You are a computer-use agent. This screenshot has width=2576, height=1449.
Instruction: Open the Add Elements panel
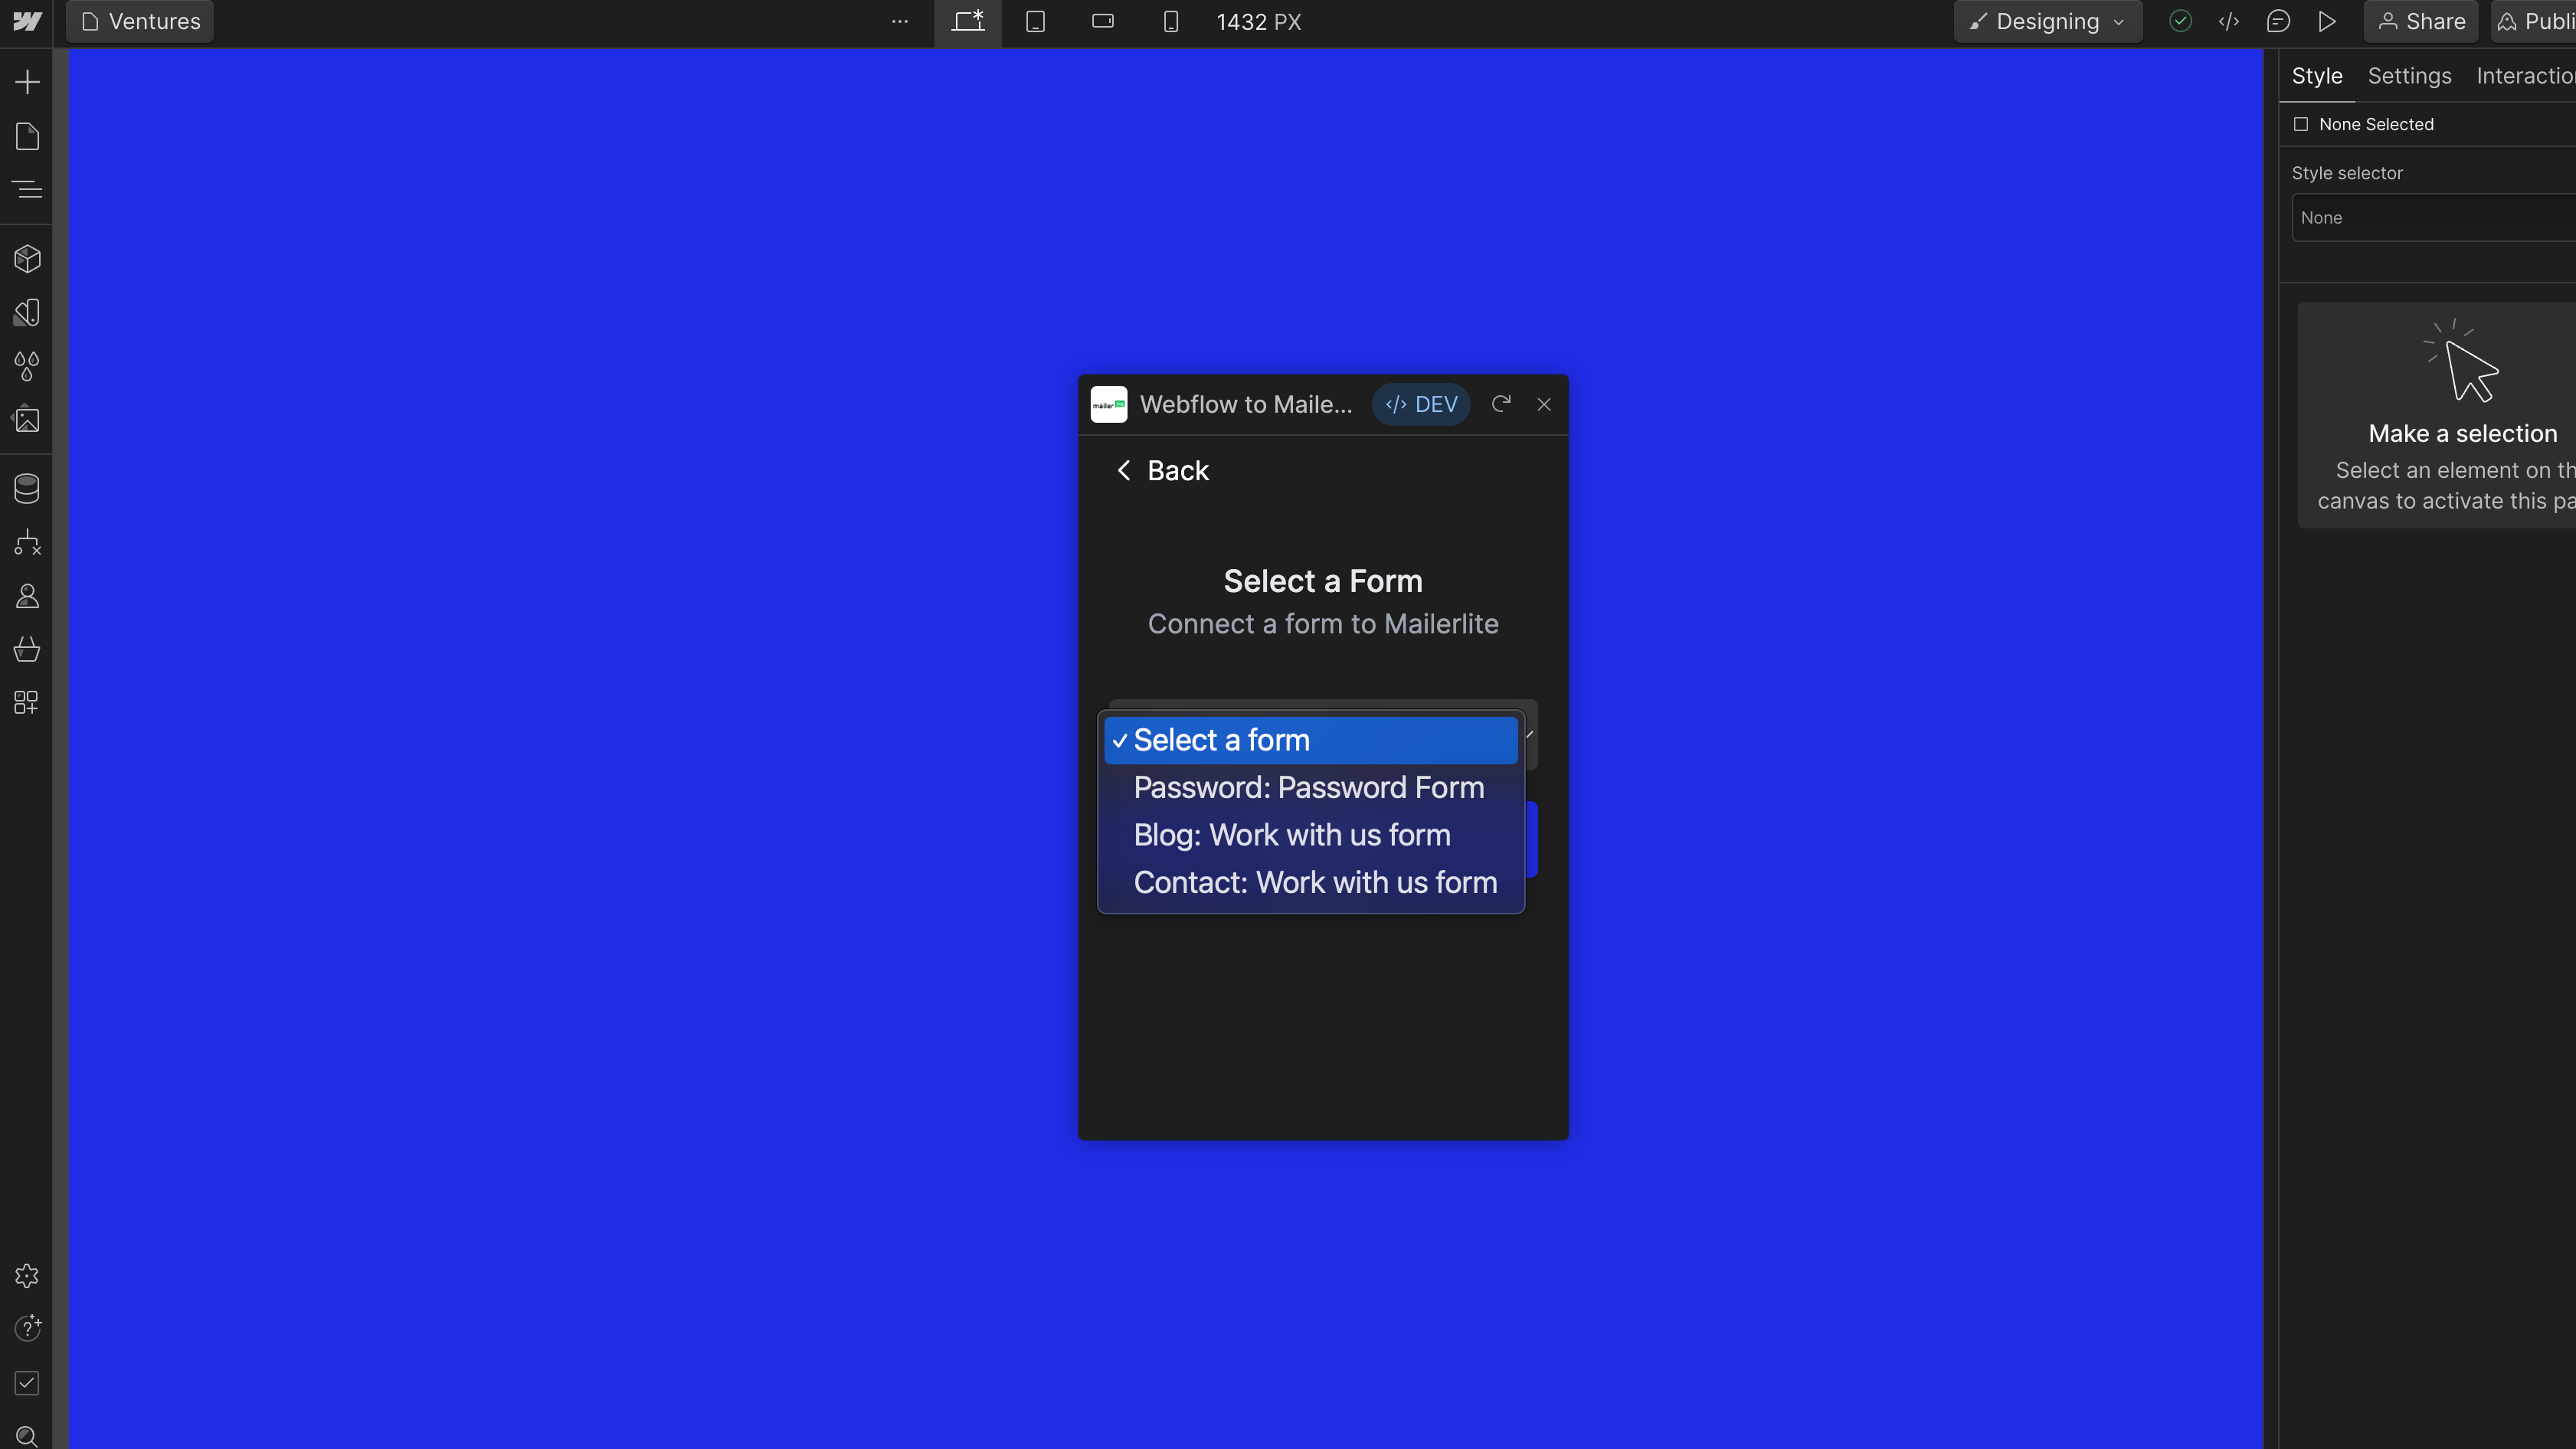27,82
